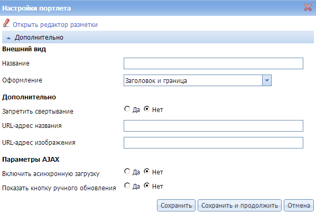Select Да for Запретить свертывание
This screenshot has width=316, height=213.
pyautogui.click(x=127, y=109)
